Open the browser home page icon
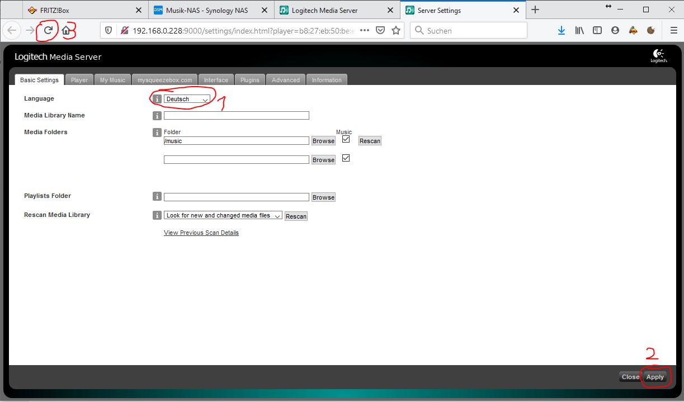Screen dimensions: 684x402 66,30
